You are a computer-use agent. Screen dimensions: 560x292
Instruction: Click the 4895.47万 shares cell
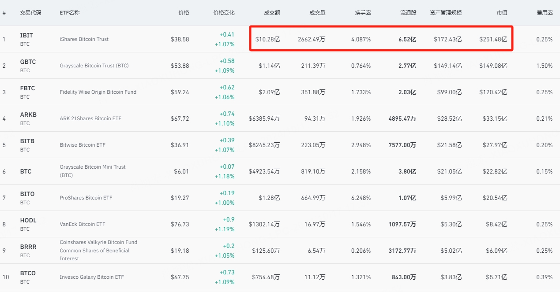pyautogui.click(x=402, y=118)
